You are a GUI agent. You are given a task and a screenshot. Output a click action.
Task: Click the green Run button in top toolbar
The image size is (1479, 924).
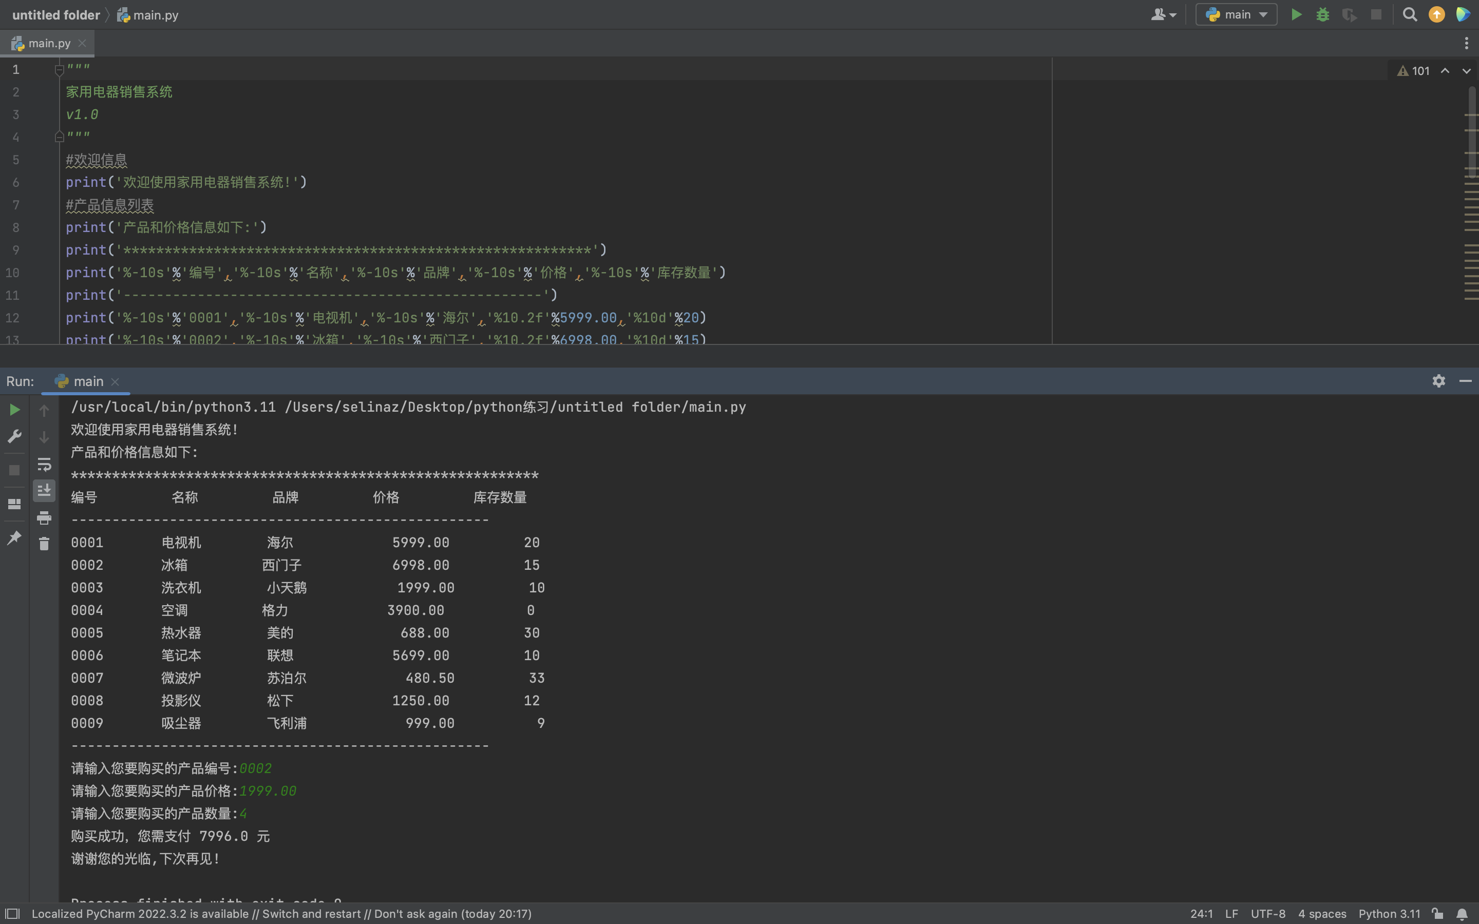point(1296,15)
